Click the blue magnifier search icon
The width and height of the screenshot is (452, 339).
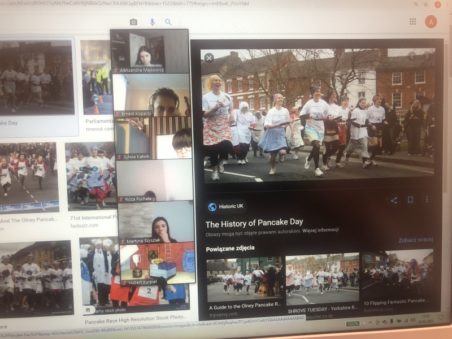(x=168, y=22)
